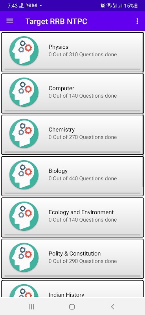Tap the Computer brain-gear icon
This screenshot has height=315, width=145.
tap(24, 92)
